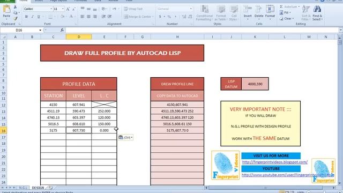This screenshot has height=193, width=343.
Task: Click the Middle Align icon
Action: click(x=88, y=9)
